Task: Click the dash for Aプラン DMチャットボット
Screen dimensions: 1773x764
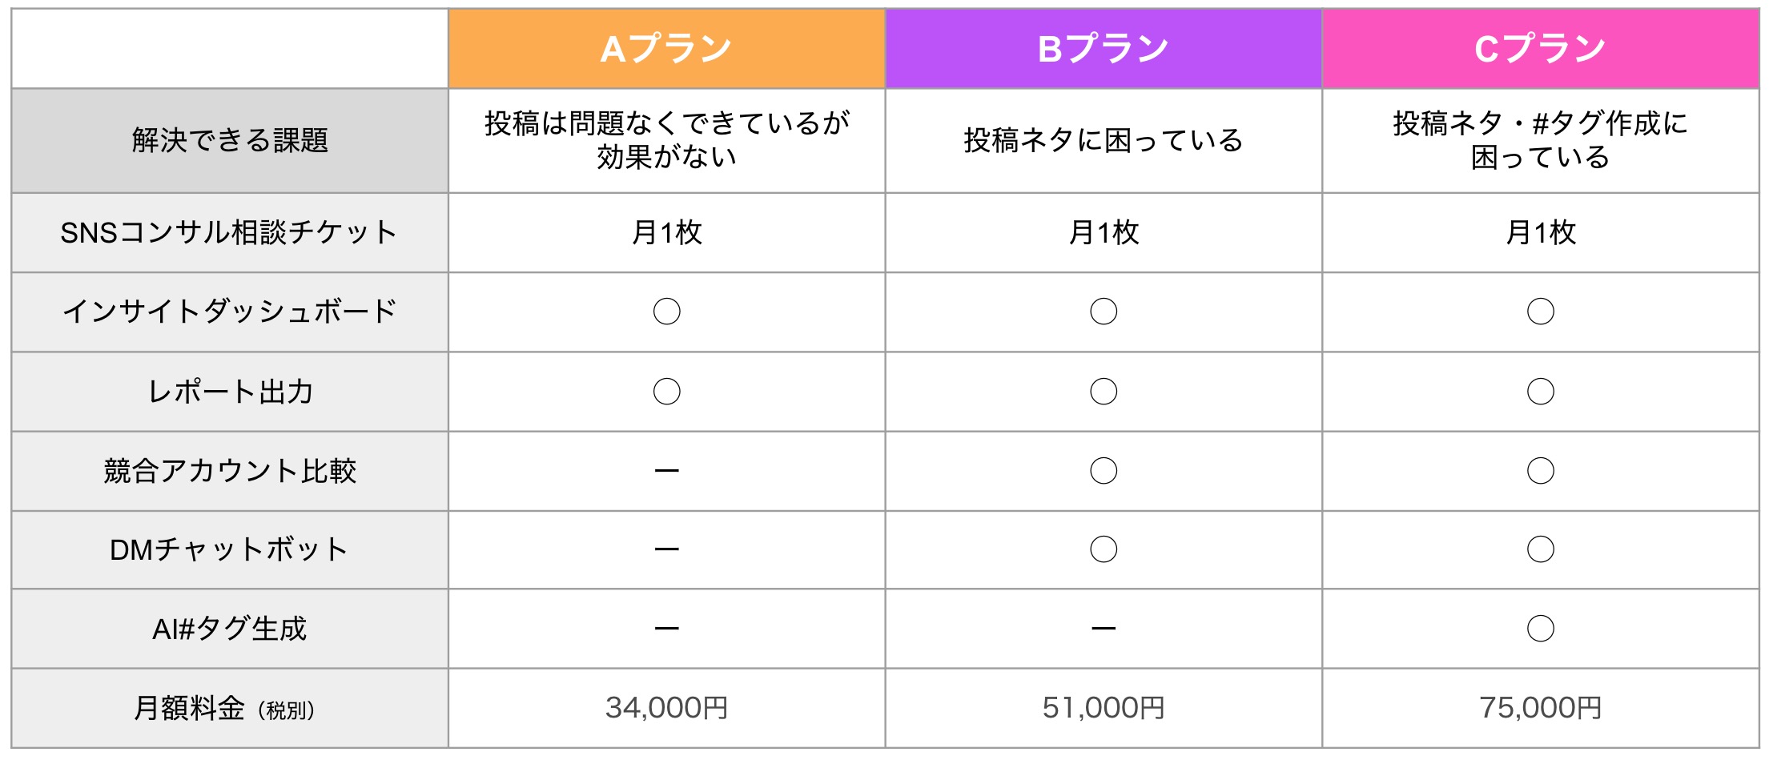Action: click(x=666, y=549)
